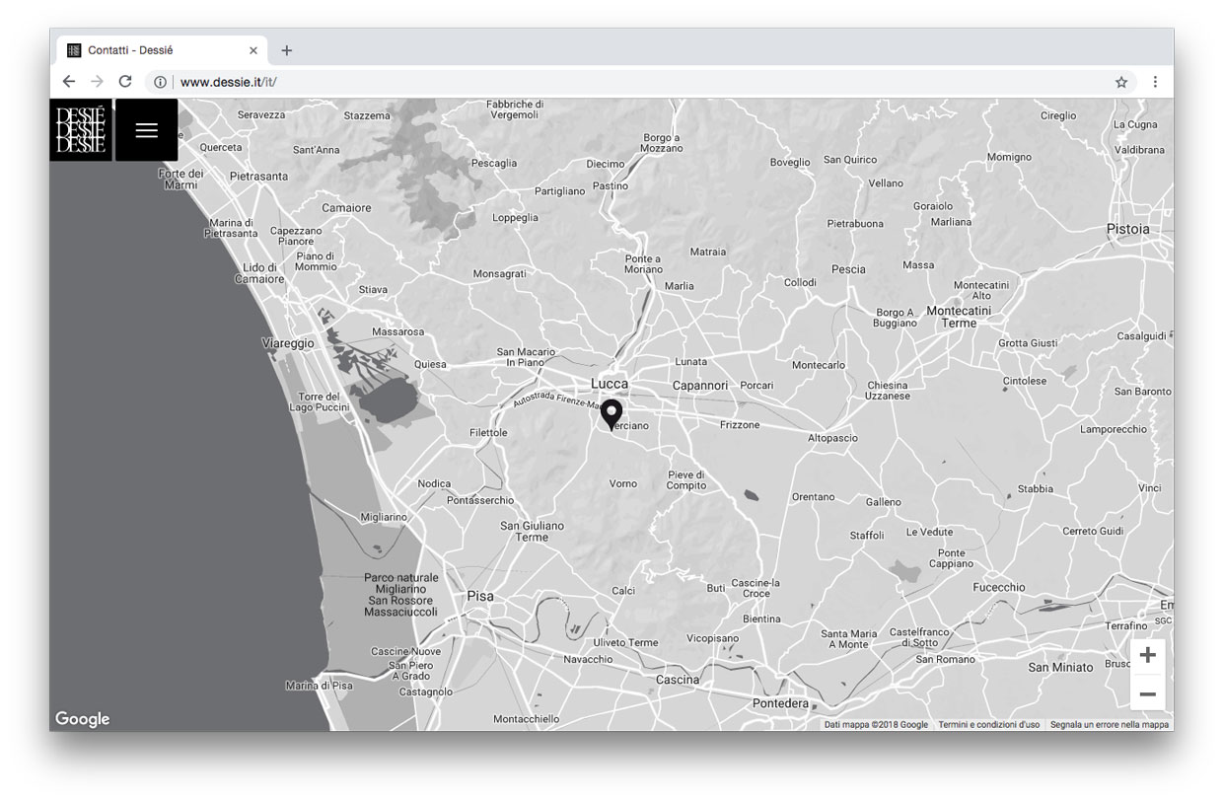The height and width of the screenshot is (801, 1223).
Task: Click the Pieve di Compito label
Action: (686, 480)
